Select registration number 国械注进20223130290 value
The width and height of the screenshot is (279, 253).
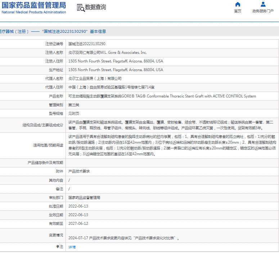coord(87,44)
